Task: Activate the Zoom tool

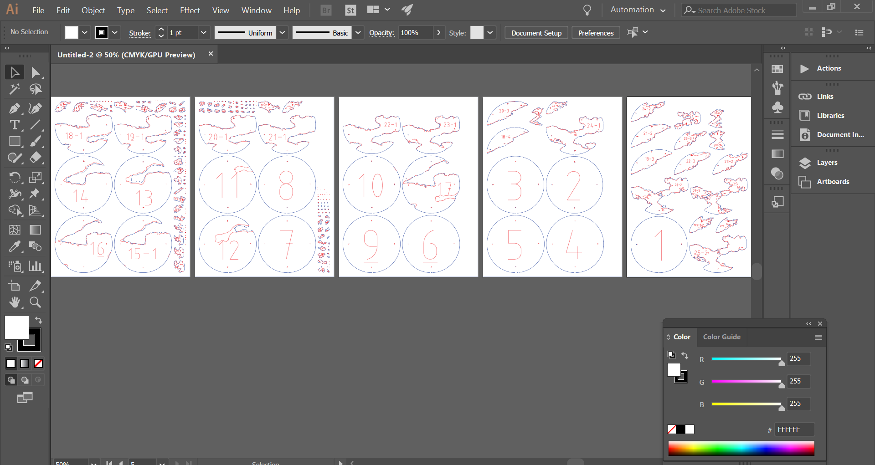Action: tap(36, 302)
